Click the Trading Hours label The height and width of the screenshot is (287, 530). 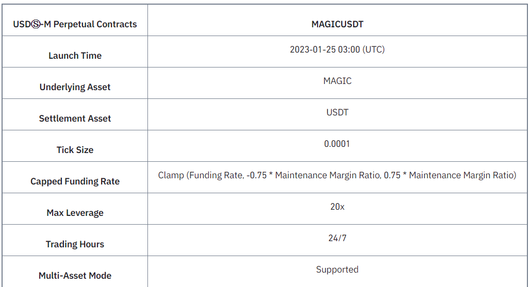click(75, 244)
